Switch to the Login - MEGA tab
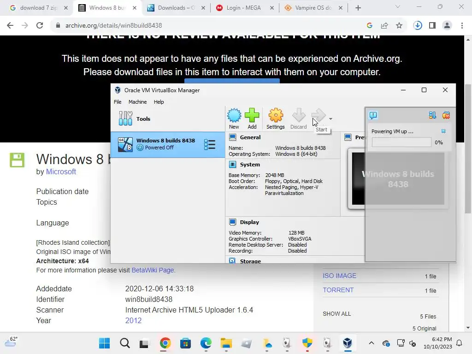Image resolution: width=472 pixels, height=354 pixels. pos(245,8)
